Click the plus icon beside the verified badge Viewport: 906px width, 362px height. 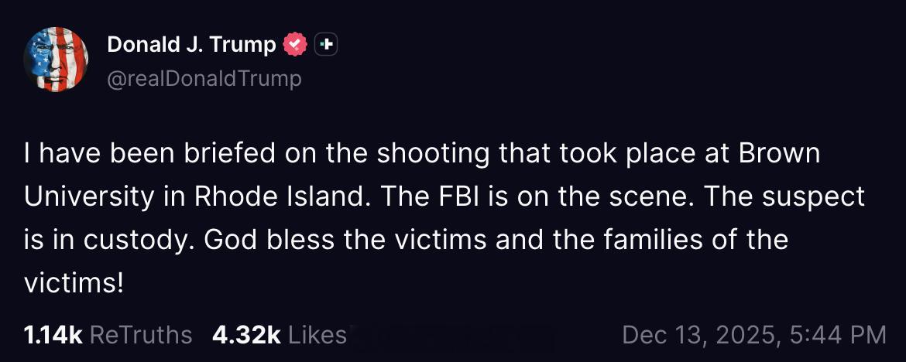click(327, 45)
